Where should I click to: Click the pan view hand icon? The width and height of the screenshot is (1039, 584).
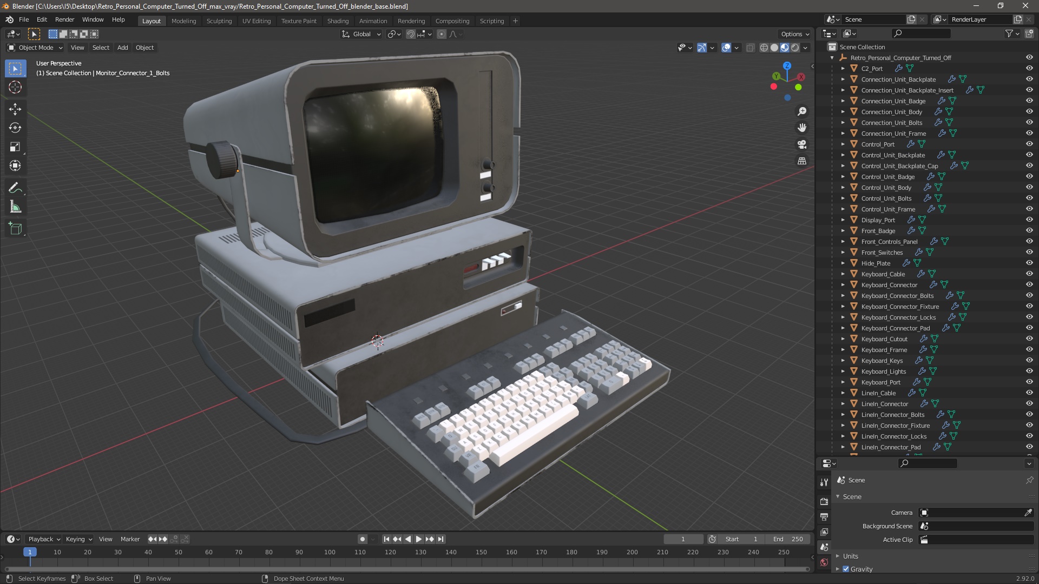[x=802, y=128]
